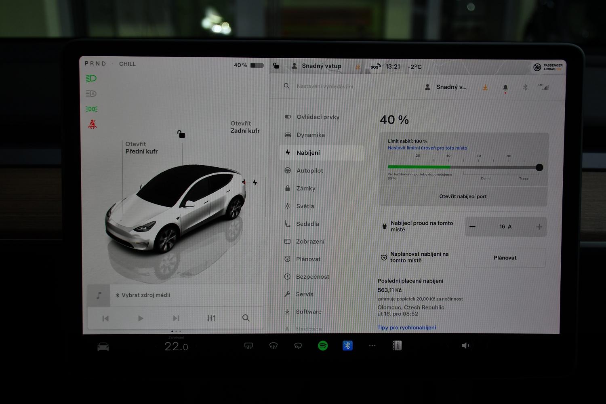
Task: Select Zámky in settings menu
Action: coord(305,188)
